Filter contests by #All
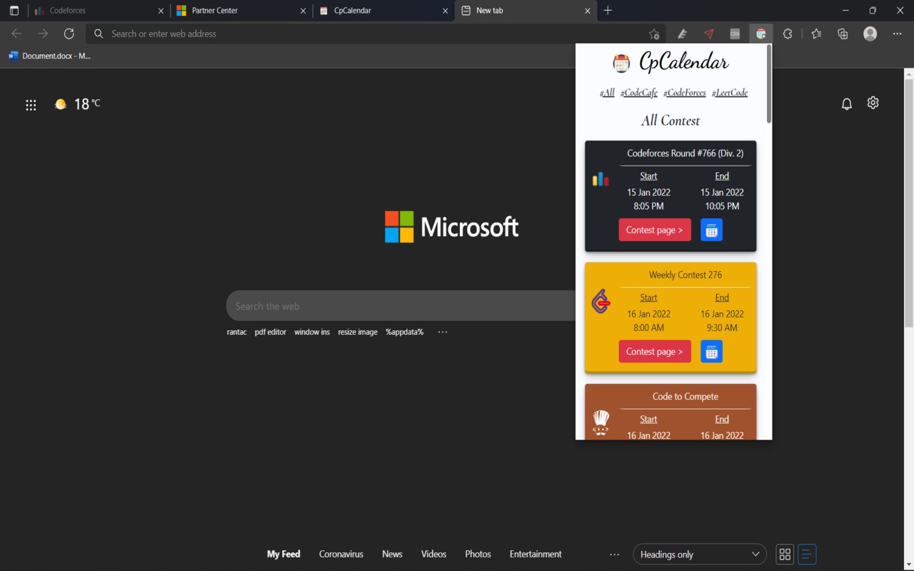 607,93
